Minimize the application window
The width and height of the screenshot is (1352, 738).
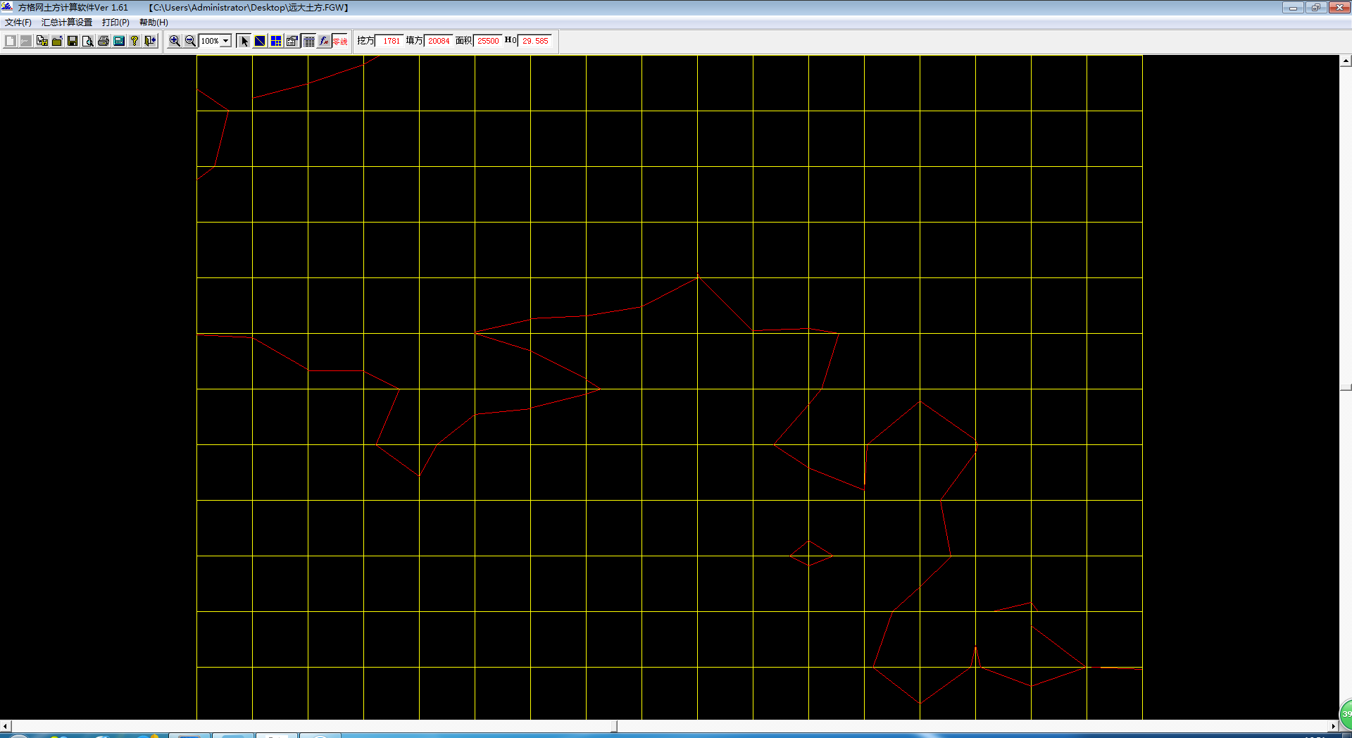click(x=1293, y=7)
